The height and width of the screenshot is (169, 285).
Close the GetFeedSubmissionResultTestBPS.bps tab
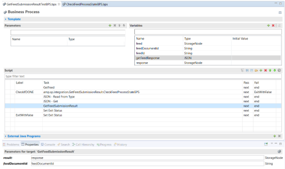point(59,4)
